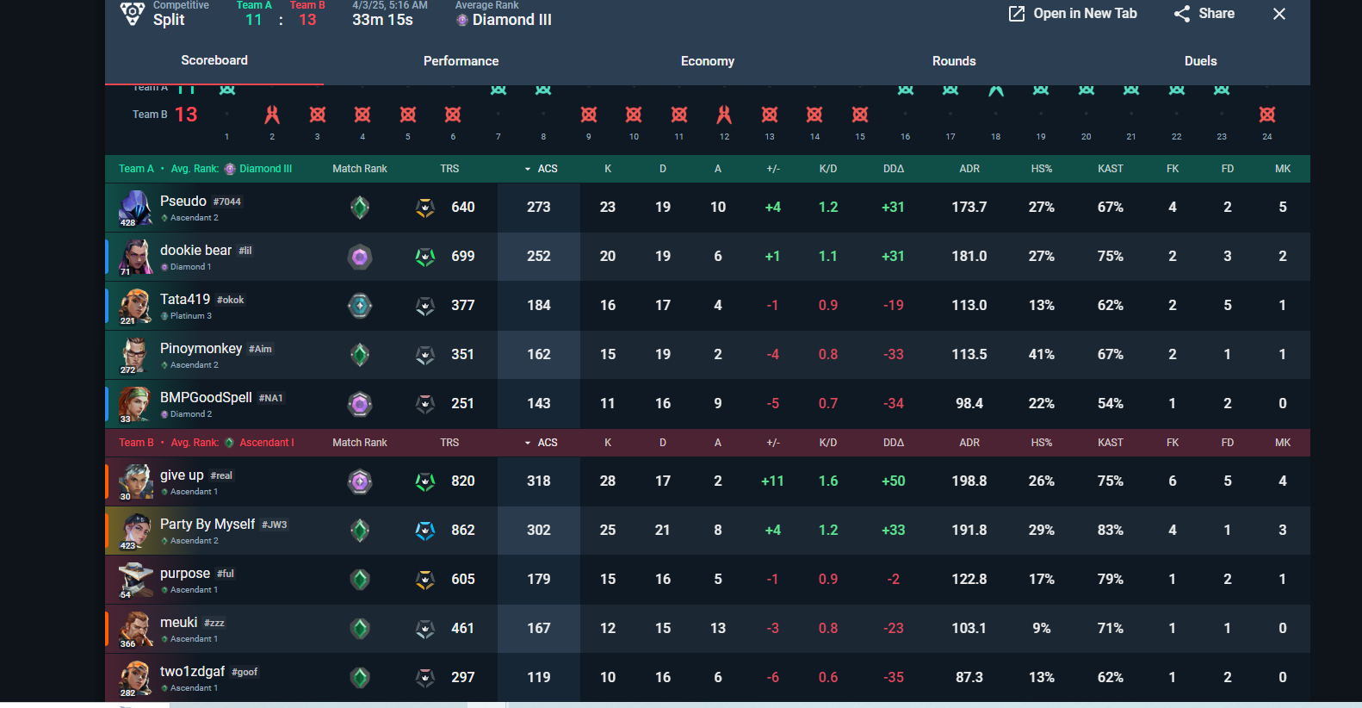The image size is (1362, 708).
Task: Sort Team B by the KAST column header
Action: (1111, 443)
